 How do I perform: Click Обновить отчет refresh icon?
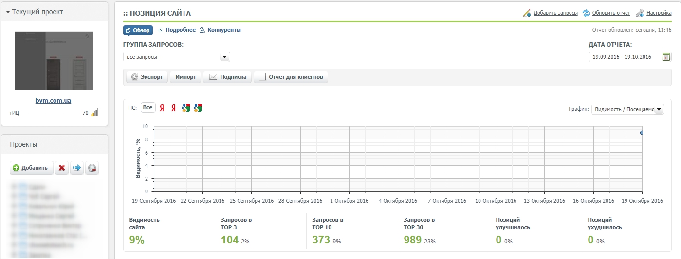586,13
